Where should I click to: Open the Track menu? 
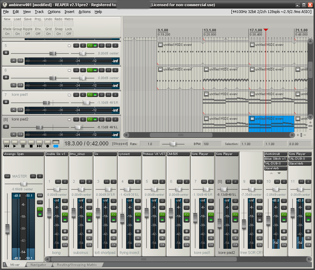tap(39, 12)
